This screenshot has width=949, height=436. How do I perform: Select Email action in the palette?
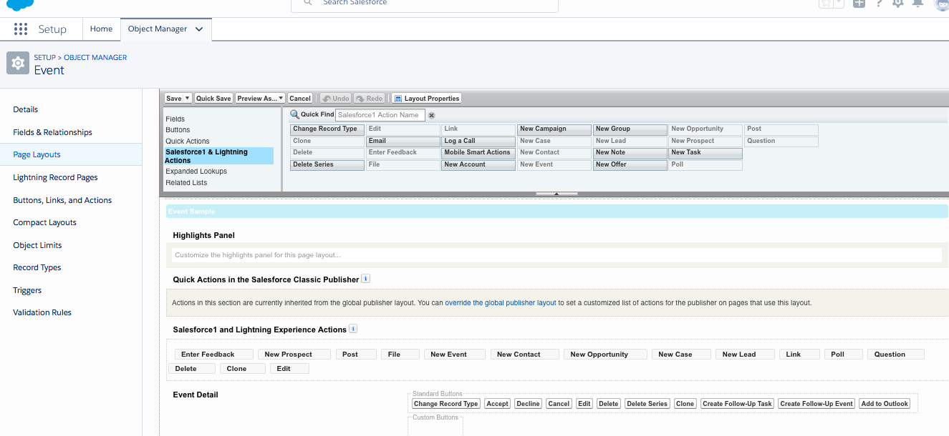click(403, 141)
